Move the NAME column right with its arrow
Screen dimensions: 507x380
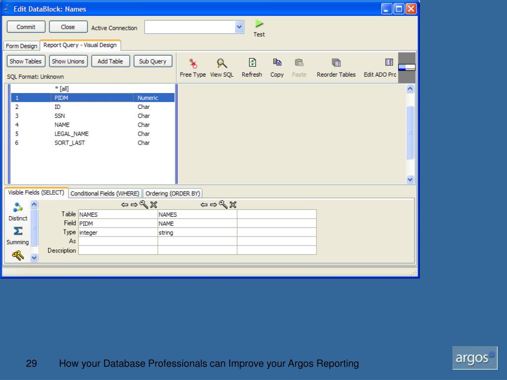click(213, 204)
